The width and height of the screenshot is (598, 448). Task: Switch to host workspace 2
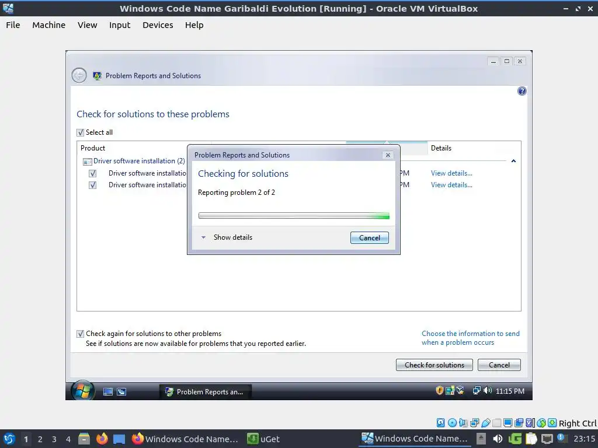40,439
